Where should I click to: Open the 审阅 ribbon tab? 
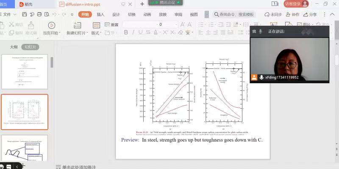point(178,14)
